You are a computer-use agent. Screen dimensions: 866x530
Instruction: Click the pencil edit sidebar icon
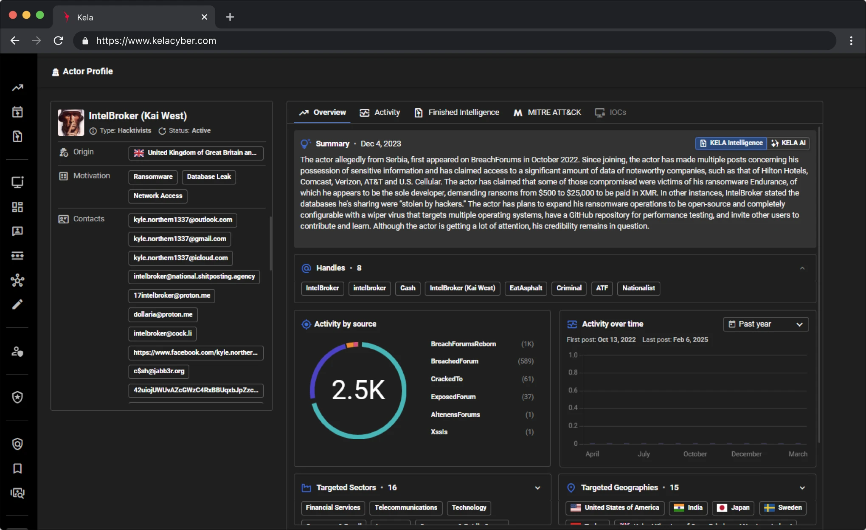[x=17, y=304]
